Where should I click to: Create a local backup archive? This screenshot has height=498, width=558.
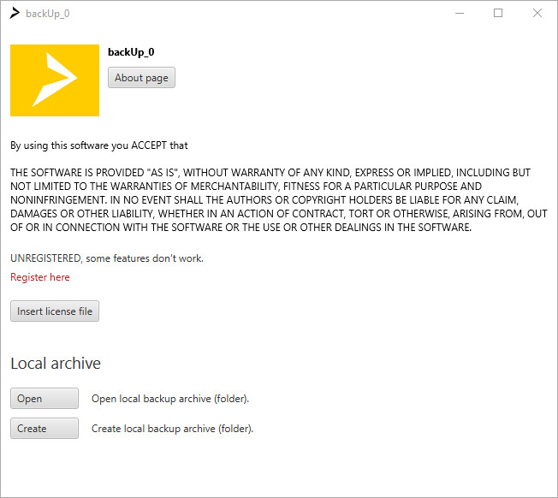click(x=45, y=429)
